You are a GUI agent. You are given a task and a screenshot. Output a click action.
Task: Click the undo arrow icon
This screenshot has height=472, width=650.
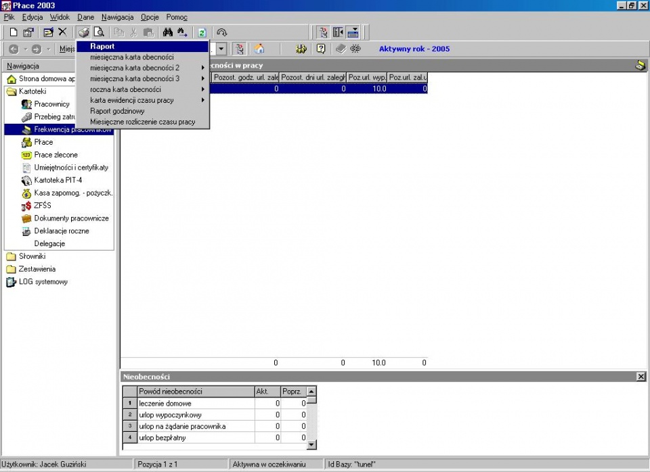(x=222, y=32)
